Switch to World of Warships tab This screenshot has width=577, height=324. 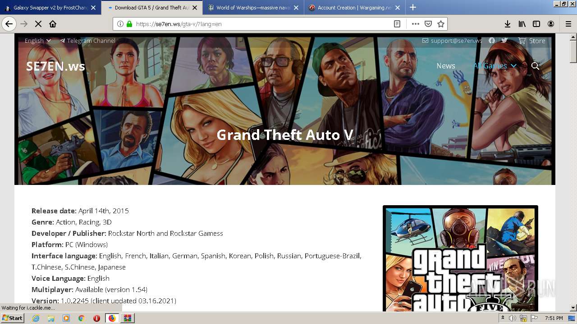click(253, 8)
